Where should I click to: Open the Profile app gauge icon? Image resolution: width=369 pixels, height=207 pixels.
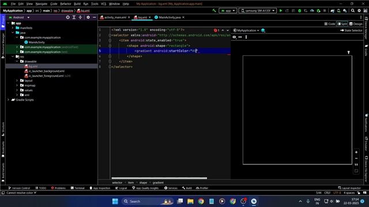(312, 10)
